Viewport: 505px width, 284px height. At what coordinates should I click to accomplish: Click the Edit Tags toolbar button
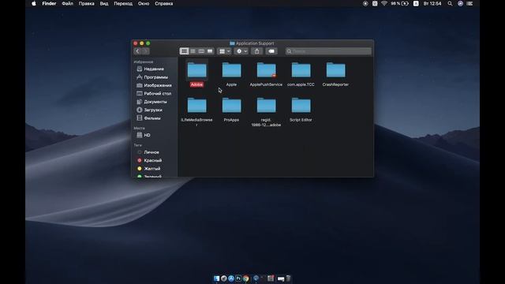271,51
